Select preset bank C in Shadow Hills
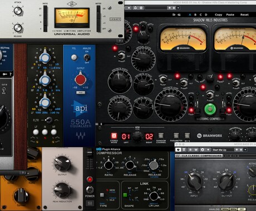 click(x=200, y=14)
